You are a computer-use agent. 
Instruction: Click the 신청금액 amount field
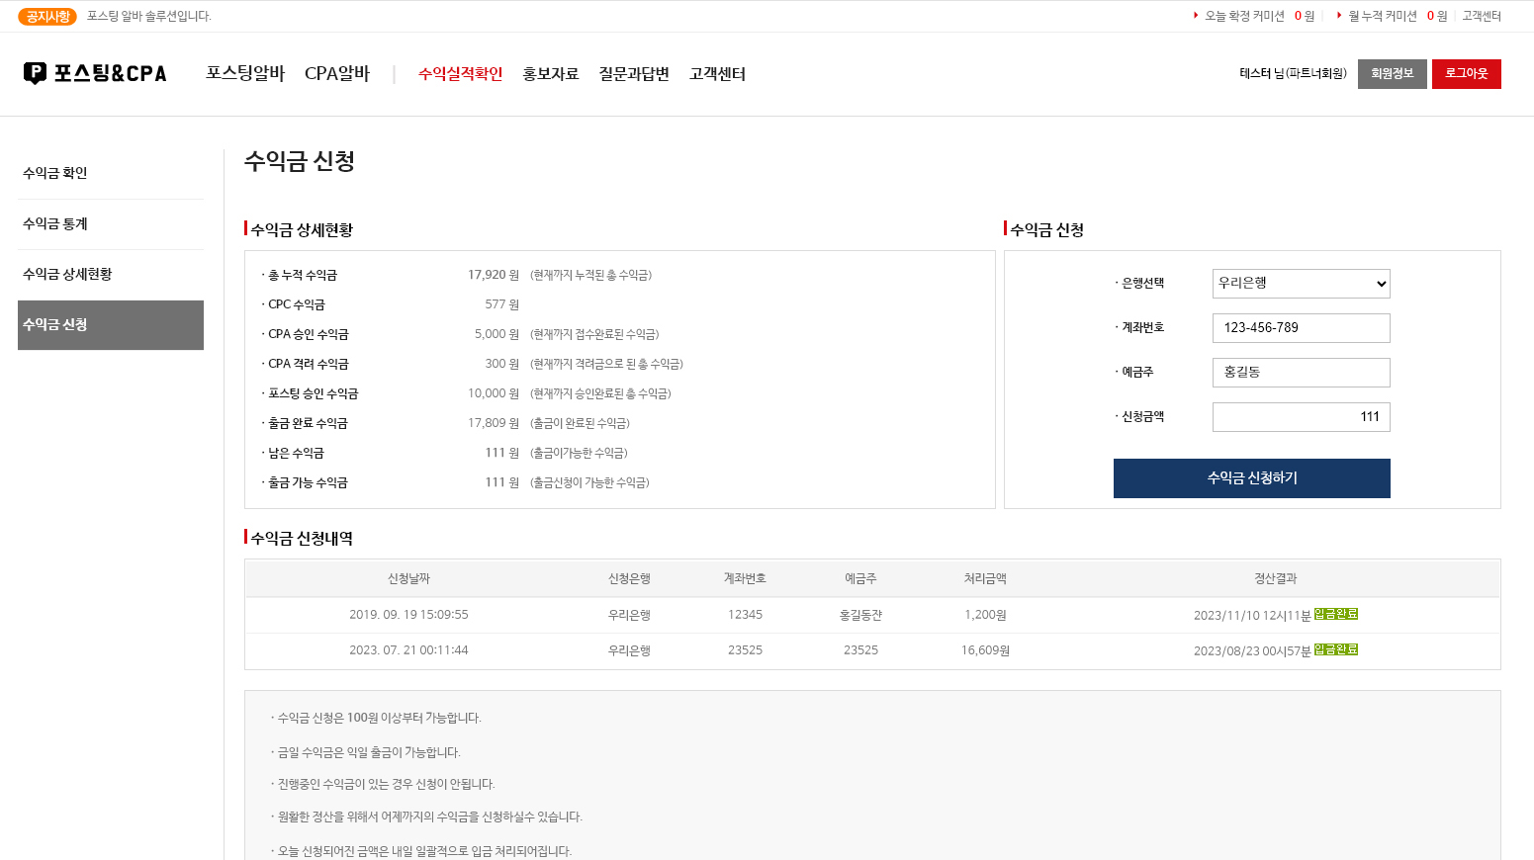[x=1301, y=417]
